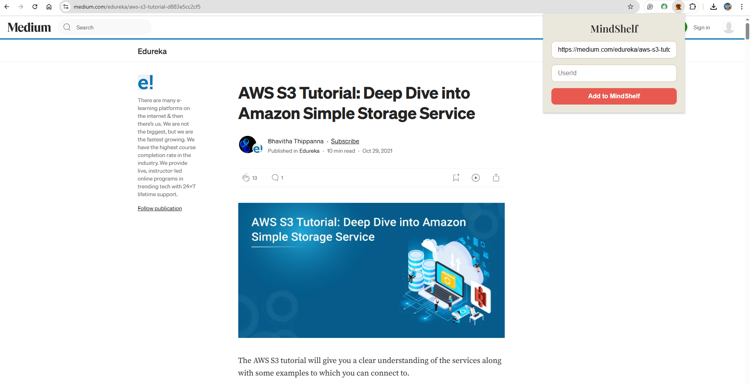Click the MindShelf popup title
752x390 pixels.
(x=614, y=29)
